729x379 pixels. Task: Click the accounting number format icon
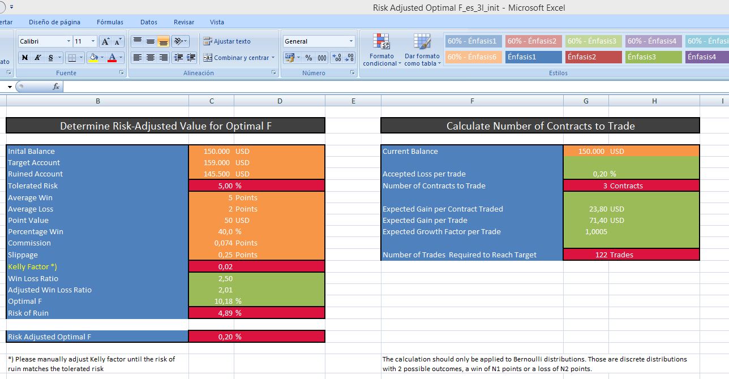pos(289,58)
